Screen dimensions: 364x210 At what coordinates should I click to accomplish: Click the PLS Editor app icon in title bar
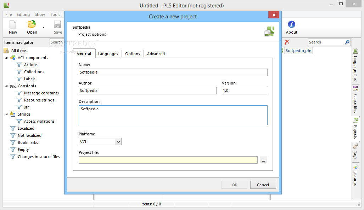[x=6, y=5]
